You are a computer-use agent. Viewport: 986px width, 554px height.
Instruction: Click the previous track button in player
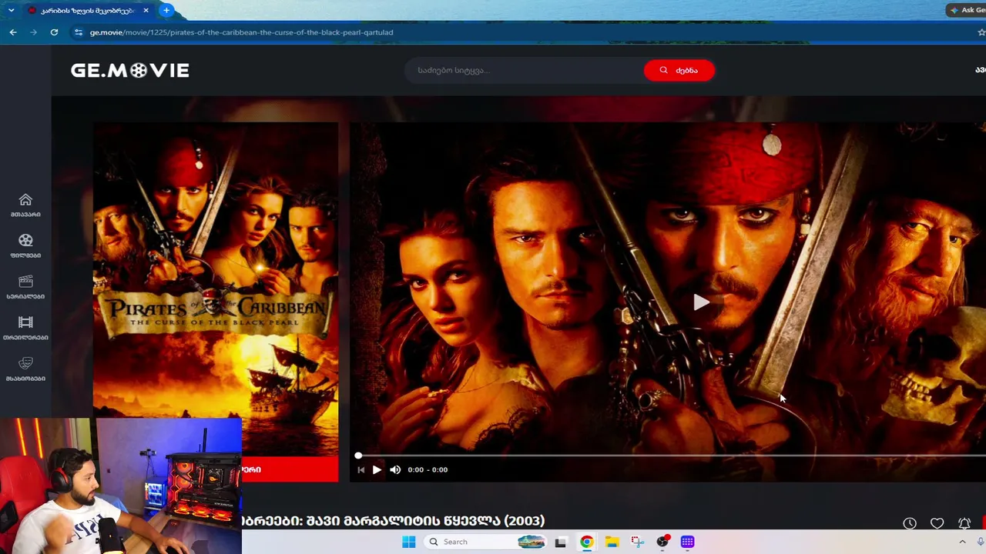tap(361, 469)
